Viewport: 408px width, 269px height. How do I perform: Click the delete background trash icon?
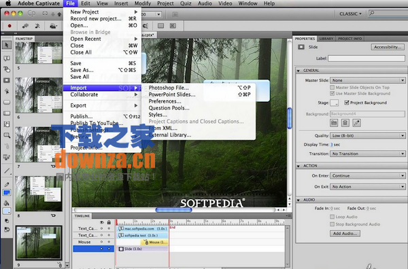345,123
